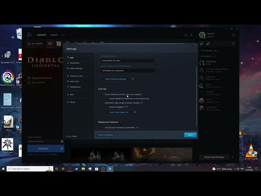Viewport: 261px width, 196px height.
Task: Open Friends & Chat settings
Action: pos(78,76)
